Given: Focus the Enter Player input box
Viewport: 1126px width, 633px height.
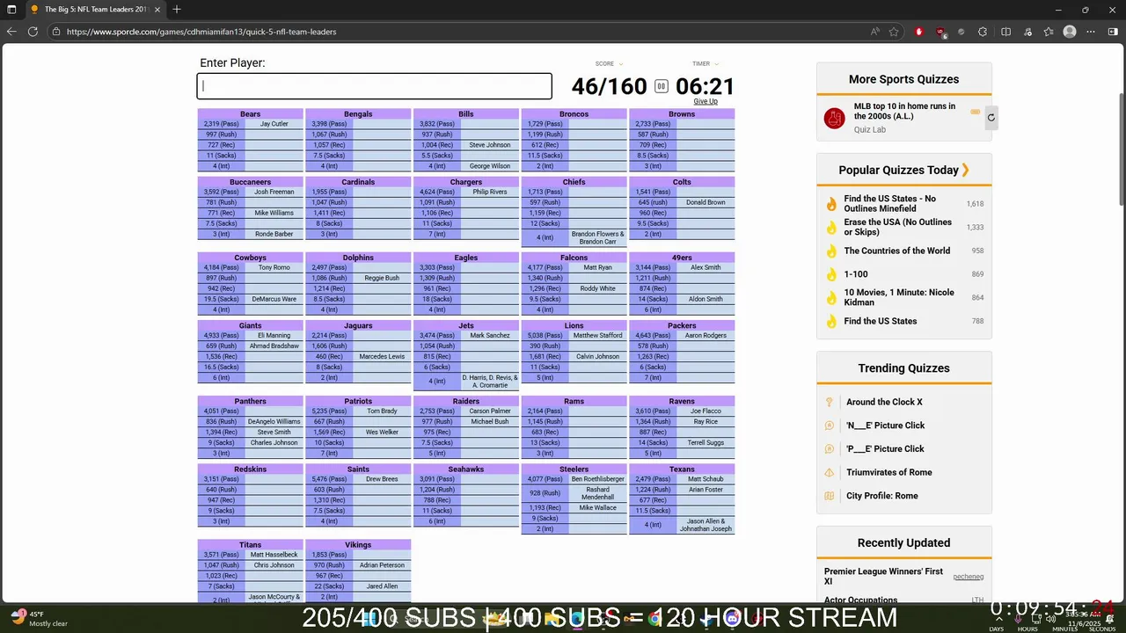Looking at the screenshot, I should pos(374,86).
